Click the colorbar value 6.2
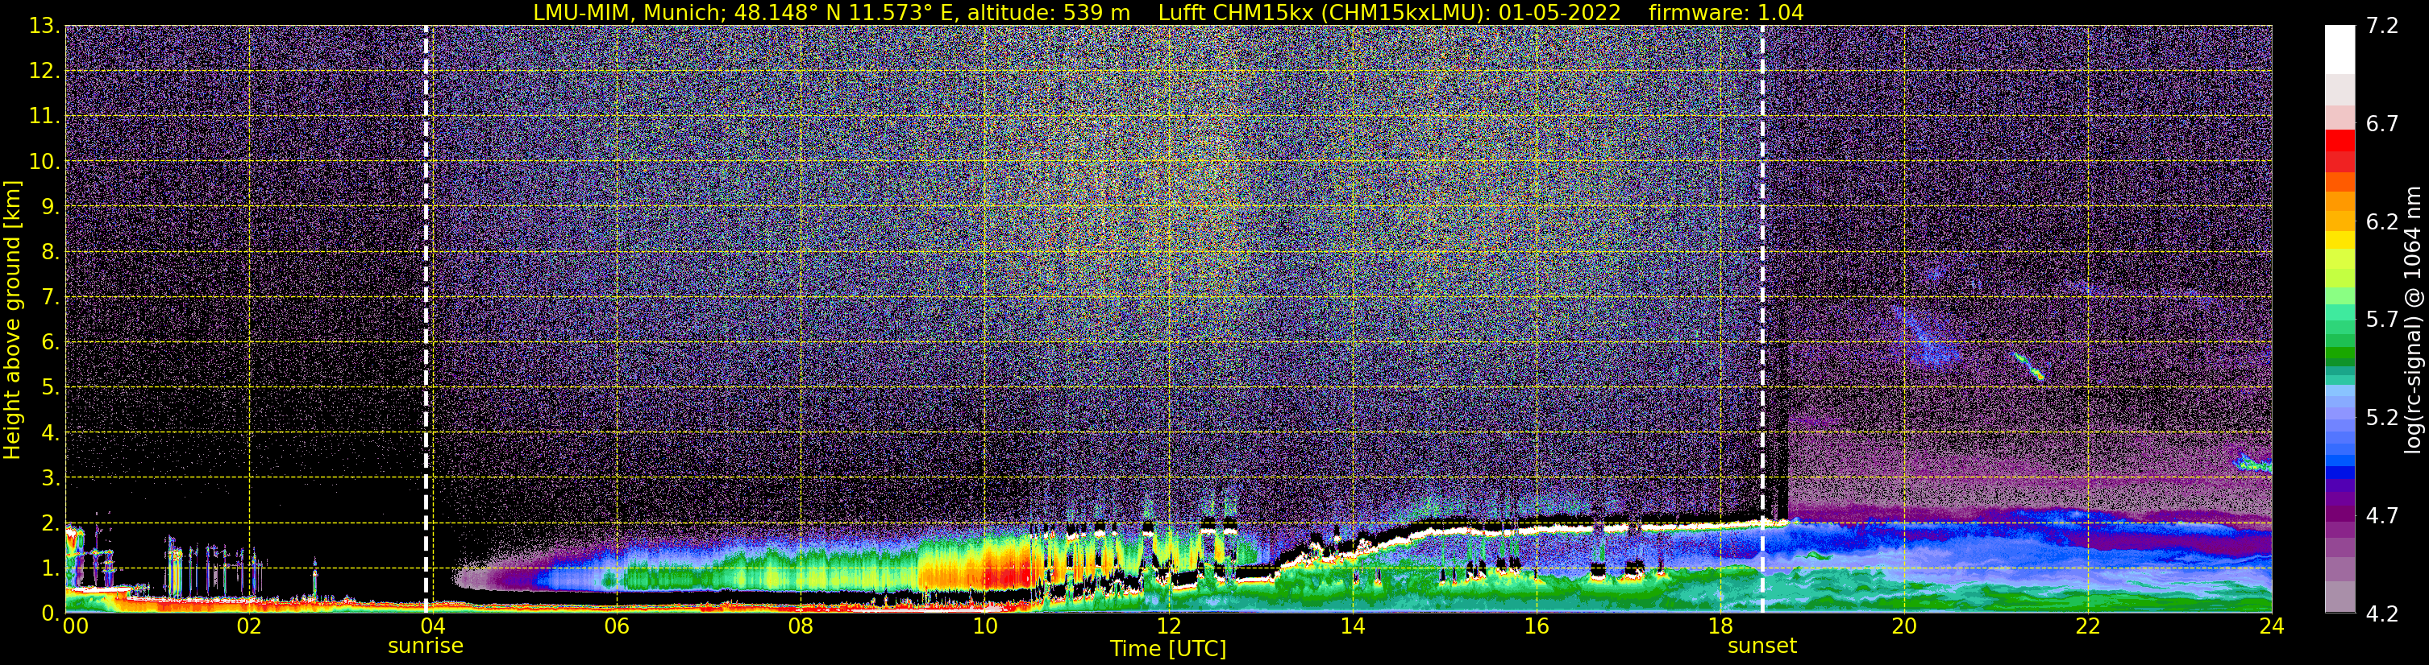2429x665 pixels. point(2382,221)
